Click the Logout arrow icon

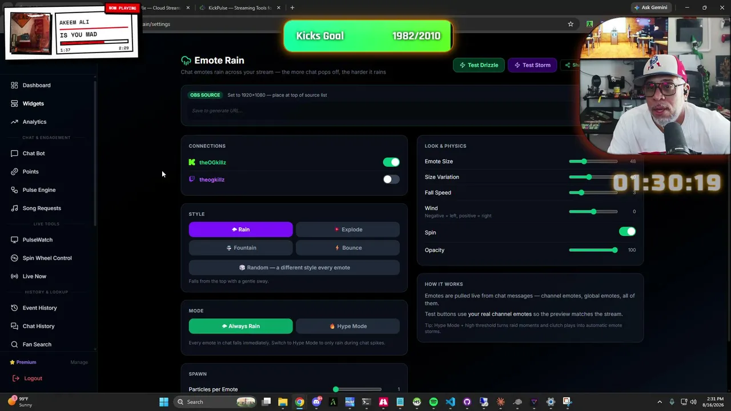[x=16, y=378]
